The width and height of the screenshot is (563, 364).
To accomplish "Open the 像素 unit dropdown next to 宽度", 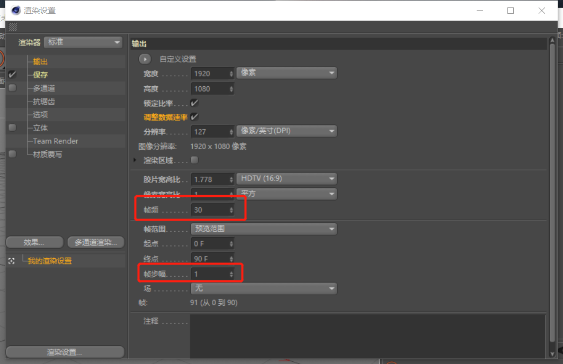I will click(x=287, y=73).
